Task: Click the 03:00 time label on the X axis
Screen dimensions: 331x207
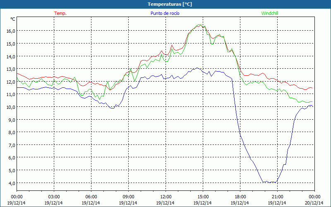Action: click(54, 197)
